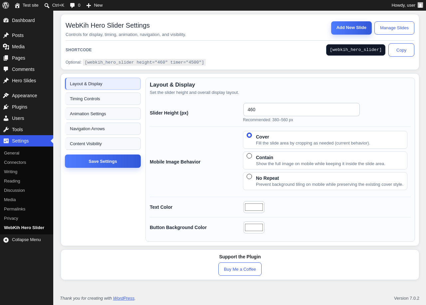Switch to the Timing Controls tab
Viewport: 426px width, 305px height.
103,99
